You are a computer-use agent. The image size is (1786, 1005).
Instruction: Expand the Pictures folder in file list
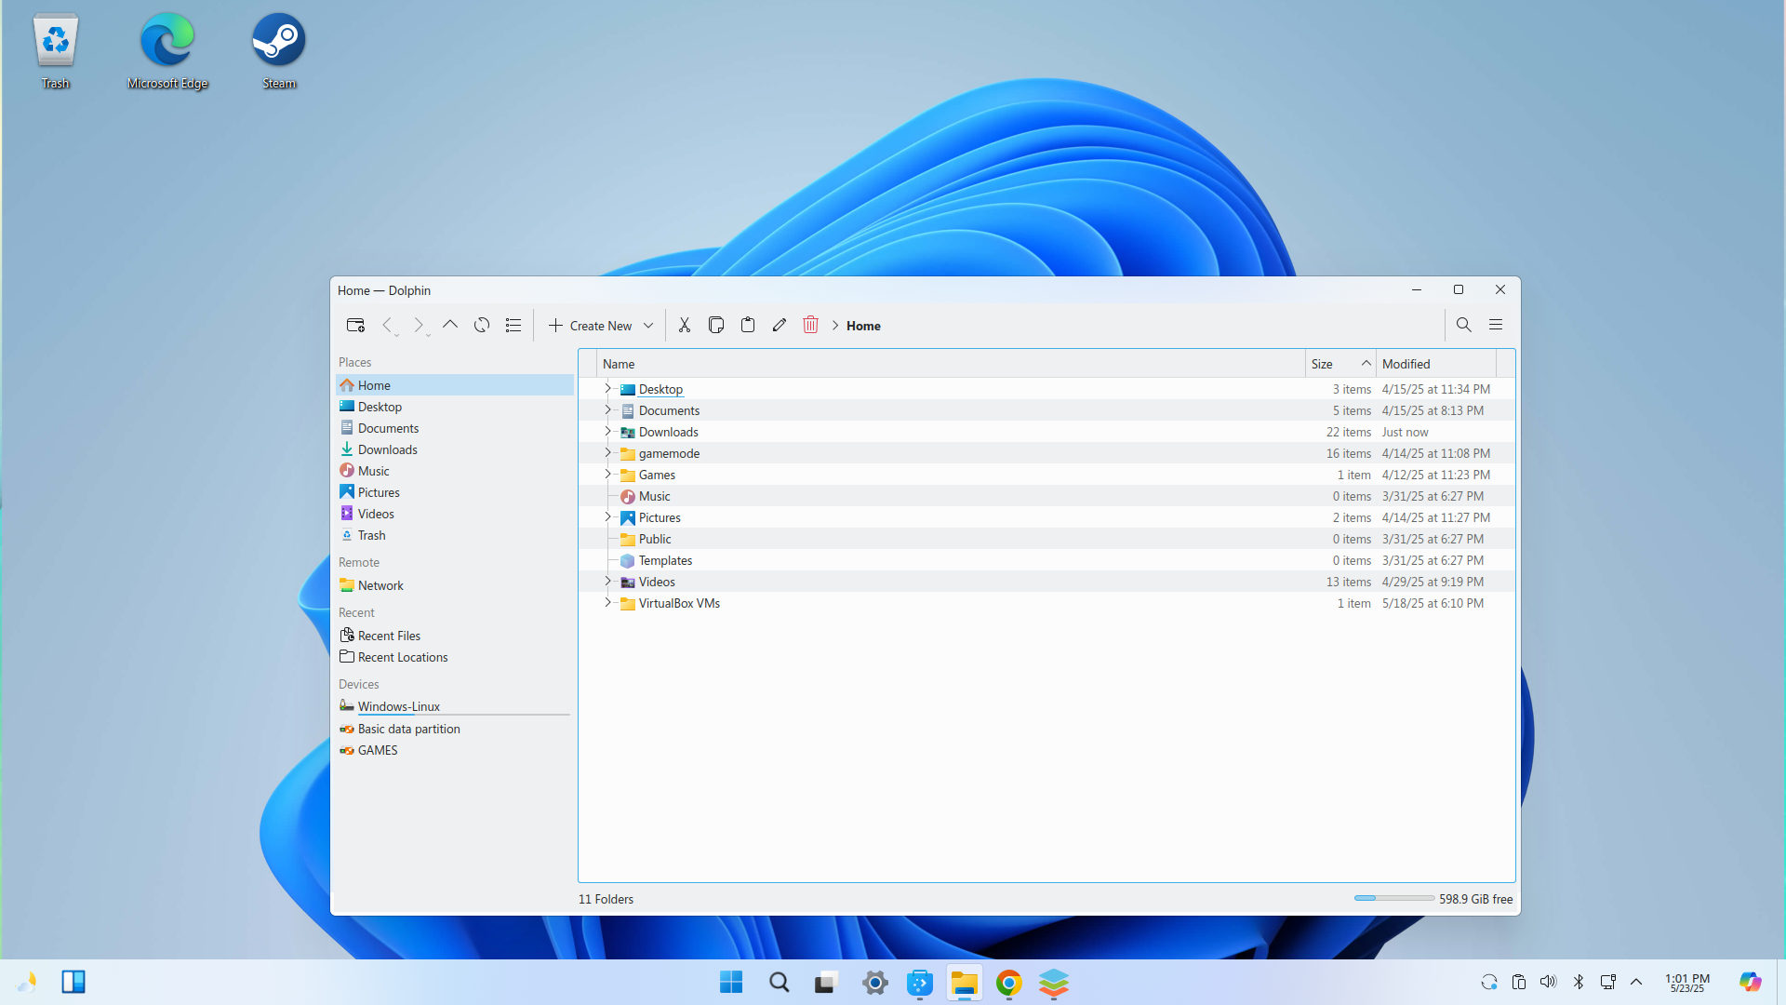coord(608,517)
